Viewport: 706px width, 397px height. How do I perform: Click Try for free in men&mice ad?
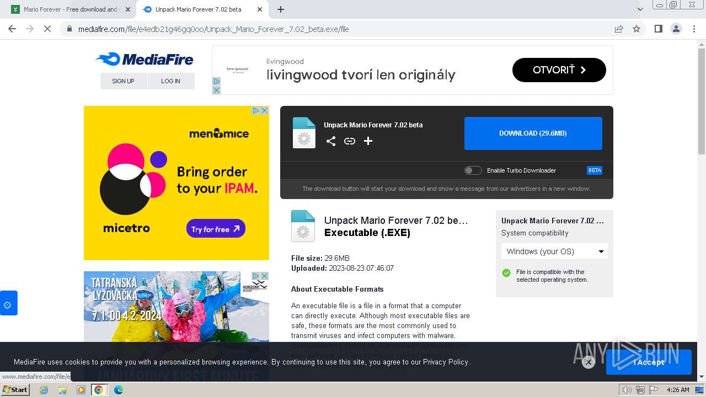coord(216,229)
